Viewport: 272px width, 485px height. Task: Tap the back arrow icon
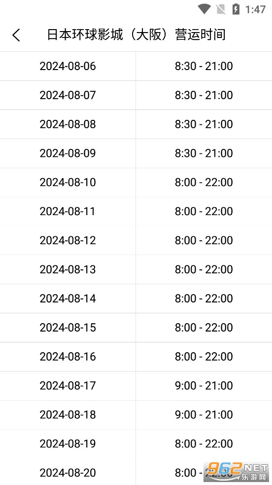(x=16, y=35)
